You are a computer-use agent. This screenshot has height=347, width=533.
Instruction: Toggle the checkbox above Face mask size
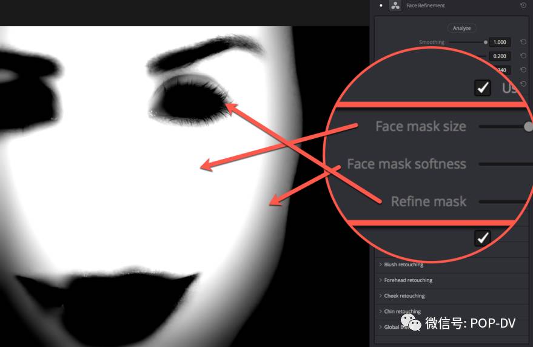482,88
